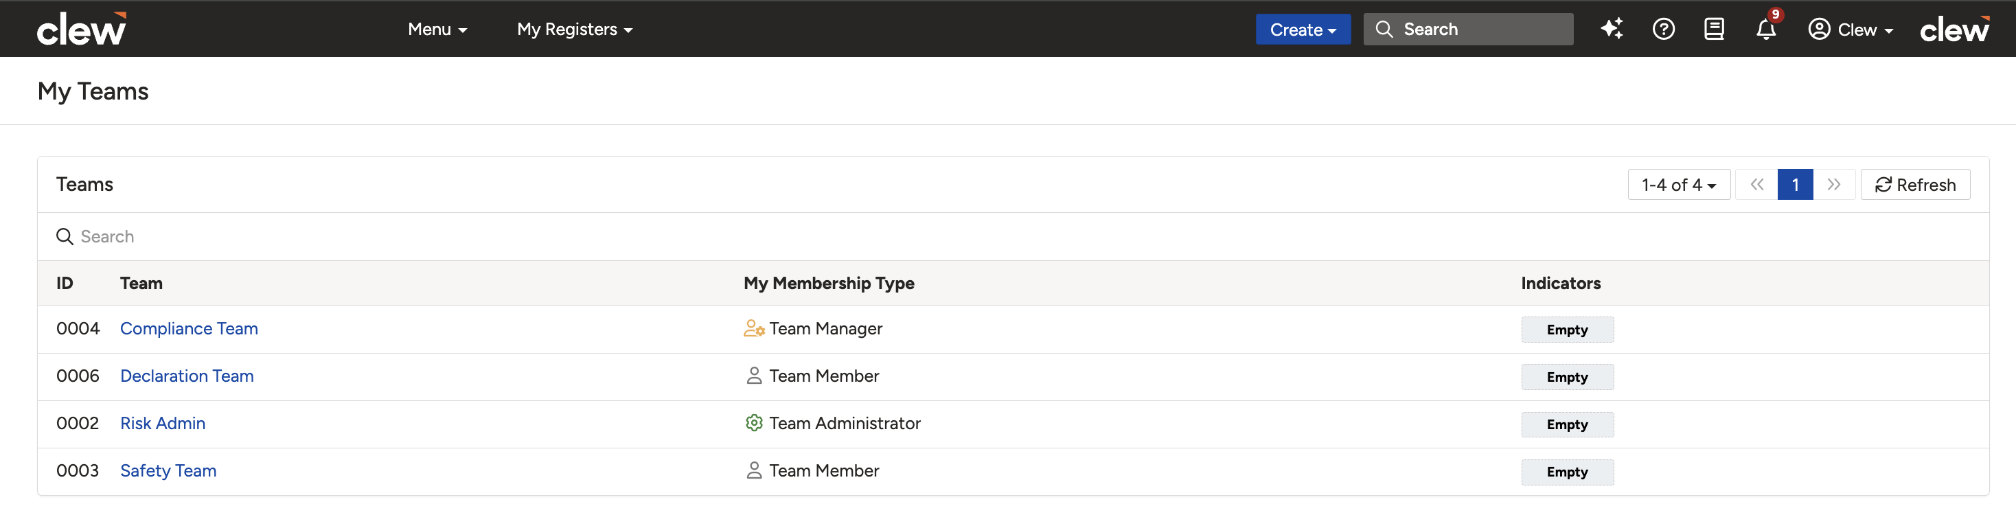2016x515 pixels.
Task: Go to first page with double-left arrows
Action: (x=1756, y=185)
